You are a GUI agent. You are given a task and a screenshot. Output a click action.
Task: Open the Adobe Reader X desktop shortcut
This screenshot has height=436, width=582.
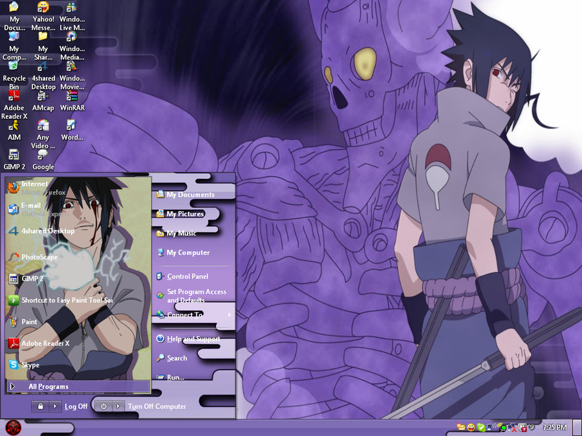tap(14, 105)
